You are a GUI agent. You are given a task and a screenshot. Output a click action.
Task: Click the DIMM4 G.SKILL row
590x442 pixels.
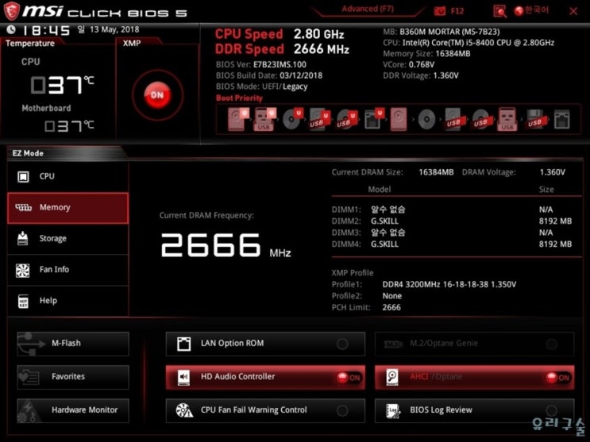tap(452, 244)
